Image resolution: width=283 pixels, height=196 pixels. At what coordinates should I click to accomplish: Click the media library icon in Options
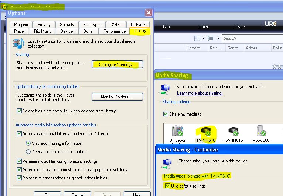pos(18,43)
